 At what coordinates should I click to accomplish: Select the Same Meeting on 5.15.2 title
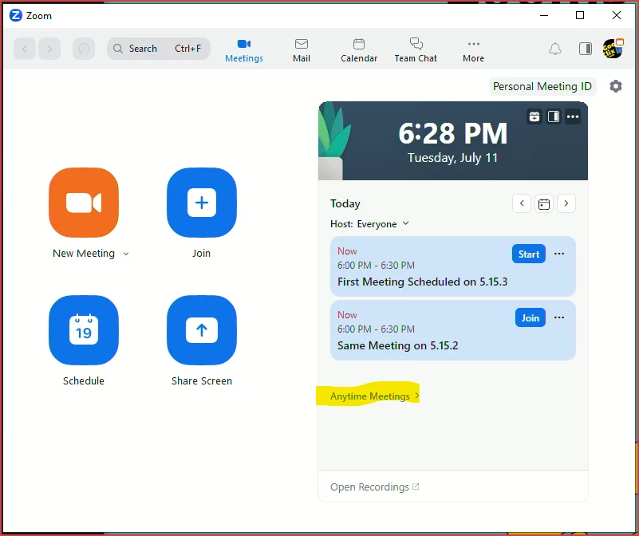(398, 345)
